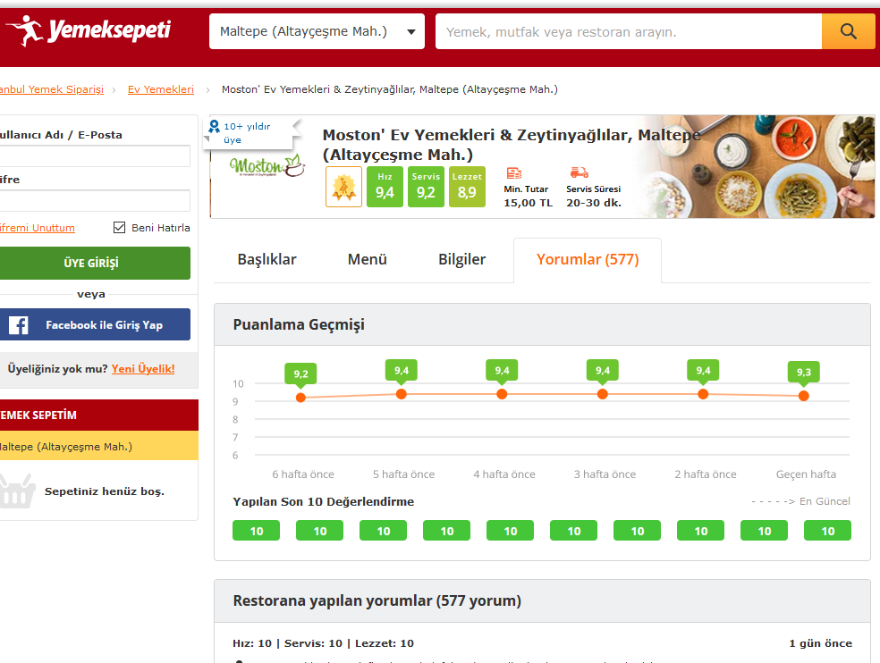Click the ÜYE GİRİŞİ button

(x=94, y=263)
